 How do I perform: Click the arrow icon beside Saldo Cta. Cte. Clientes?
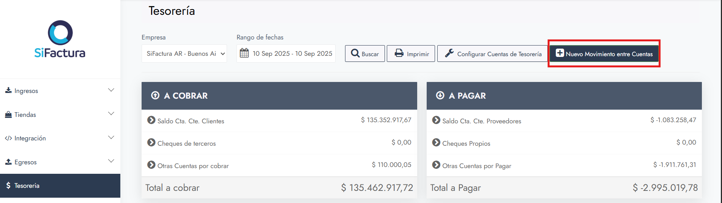151,120
